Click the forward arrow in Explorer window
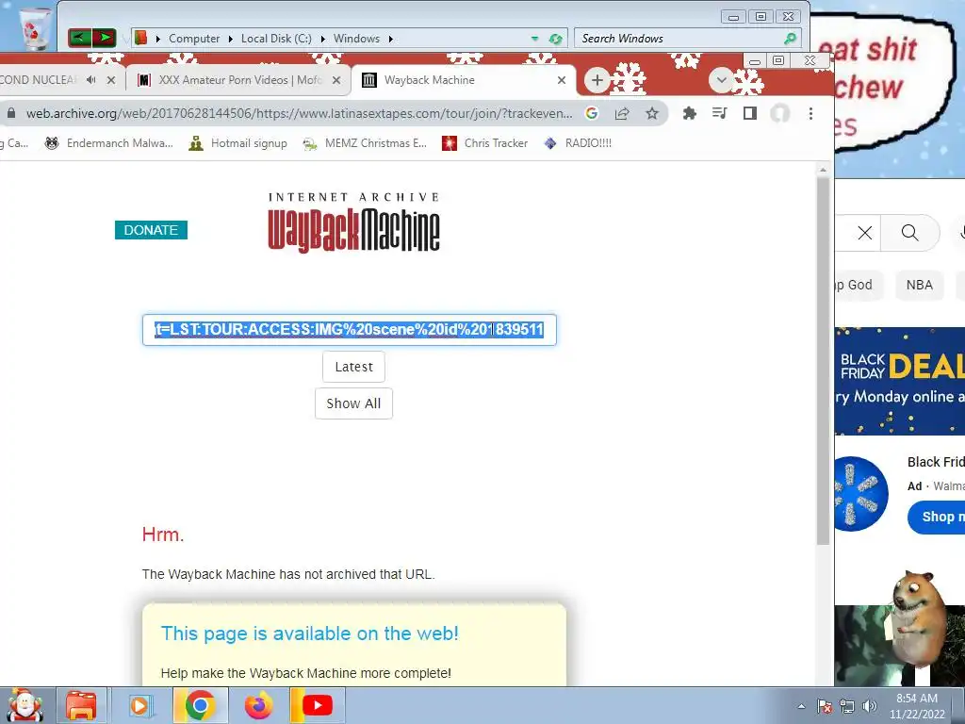Screen dimensions: 965x724 [104, 38]
